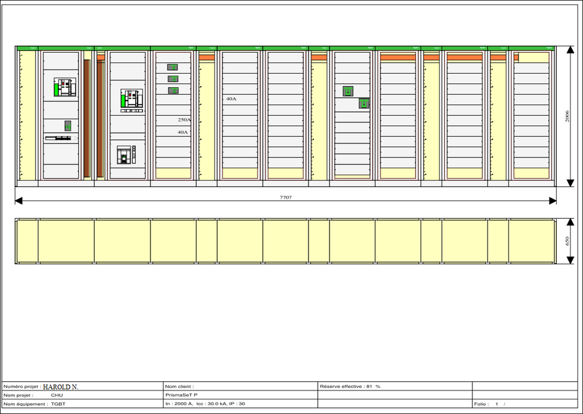Select the topmost of three stacked small breakers
583x414 pixels.
[173, 67]
